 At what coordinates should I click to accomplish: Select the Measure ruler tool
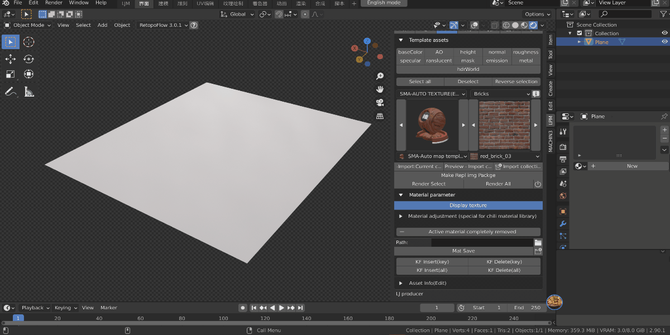[29, 91]
